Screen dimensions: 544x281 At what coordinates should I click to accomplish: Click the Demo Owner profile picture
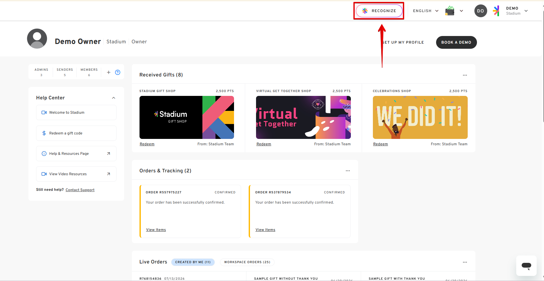pyautogui.click(x=37, y=39)
